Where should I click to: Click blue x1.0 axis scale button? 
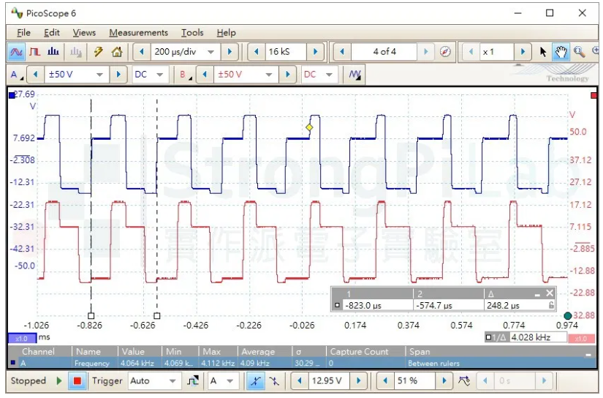point(22,339)
